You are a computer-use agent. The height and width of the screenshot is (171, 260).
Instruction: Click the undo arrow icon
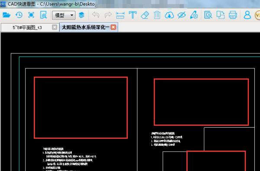(x=96, y=15)
